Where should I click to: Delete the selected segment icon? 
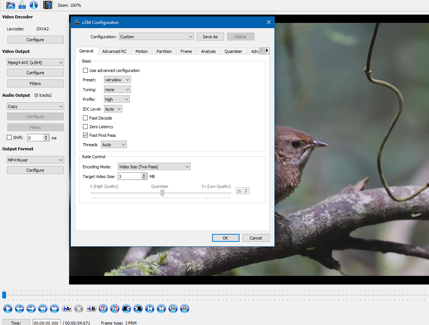click(x=79, y=309)
